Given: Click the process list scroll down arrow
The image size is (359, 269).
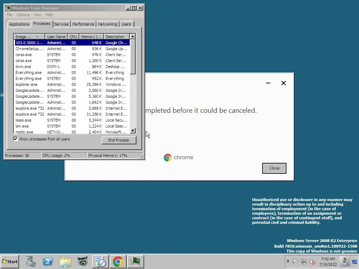Looking at the screenshot, I should click(133, 131).
